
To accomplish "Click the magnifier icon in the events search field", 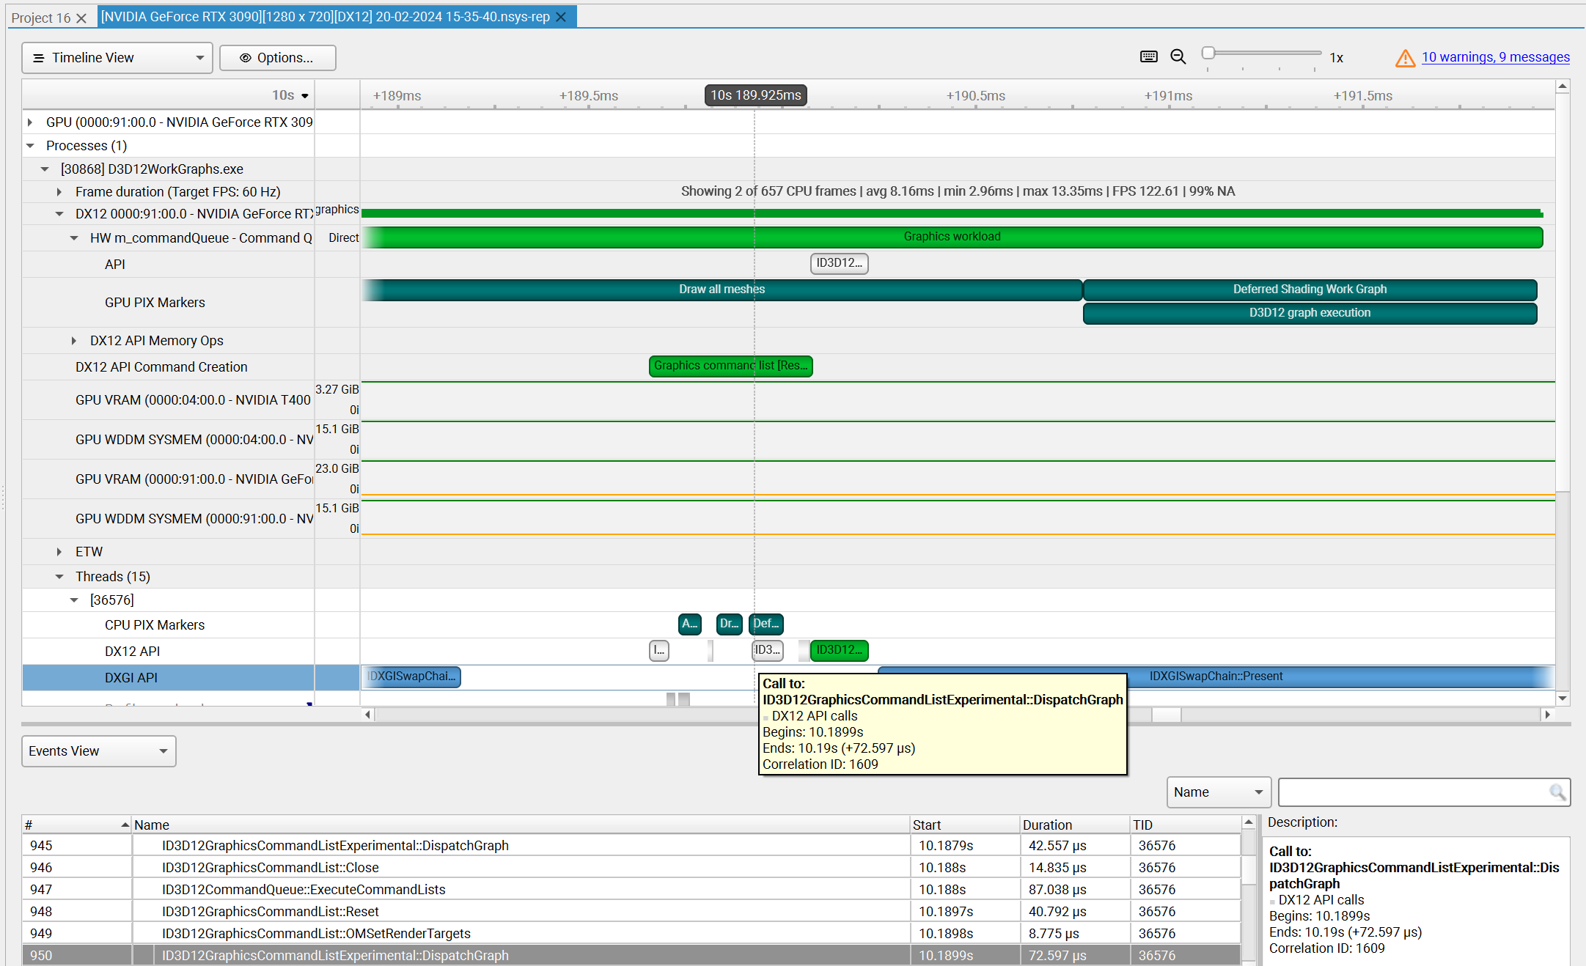I will tap(1558, 792).
